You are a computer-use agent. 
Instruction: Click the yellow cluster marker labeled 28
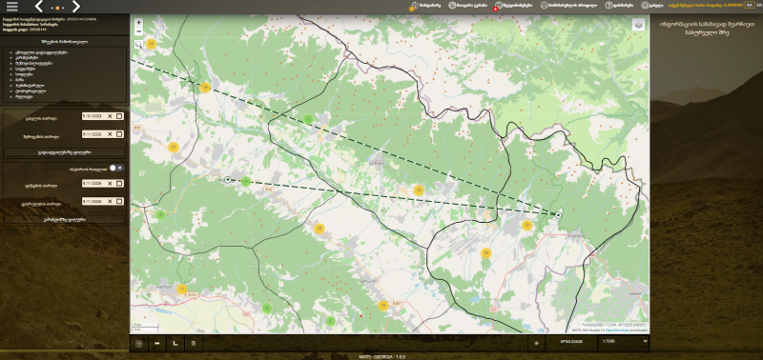pos(485,252)
